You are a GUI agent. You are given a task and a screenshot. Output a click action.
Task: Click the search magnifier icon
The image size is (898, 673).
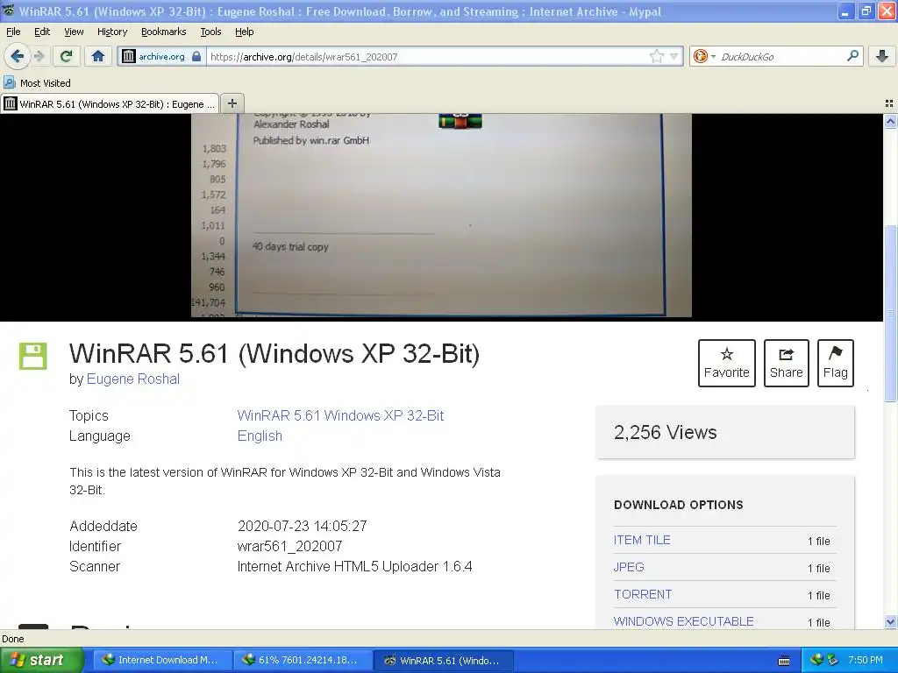click(852, 56)
